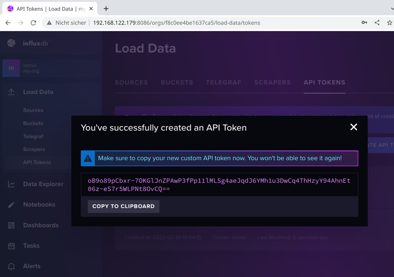394x277 pixels.
Task: Click Copy to Clipboard button
Action: pyautogui.click(x=124, y=206)
